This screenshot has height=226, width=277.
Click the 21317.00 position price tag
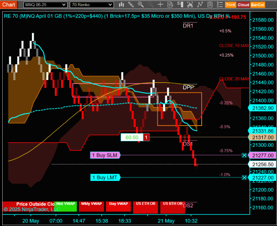(262, 138)
